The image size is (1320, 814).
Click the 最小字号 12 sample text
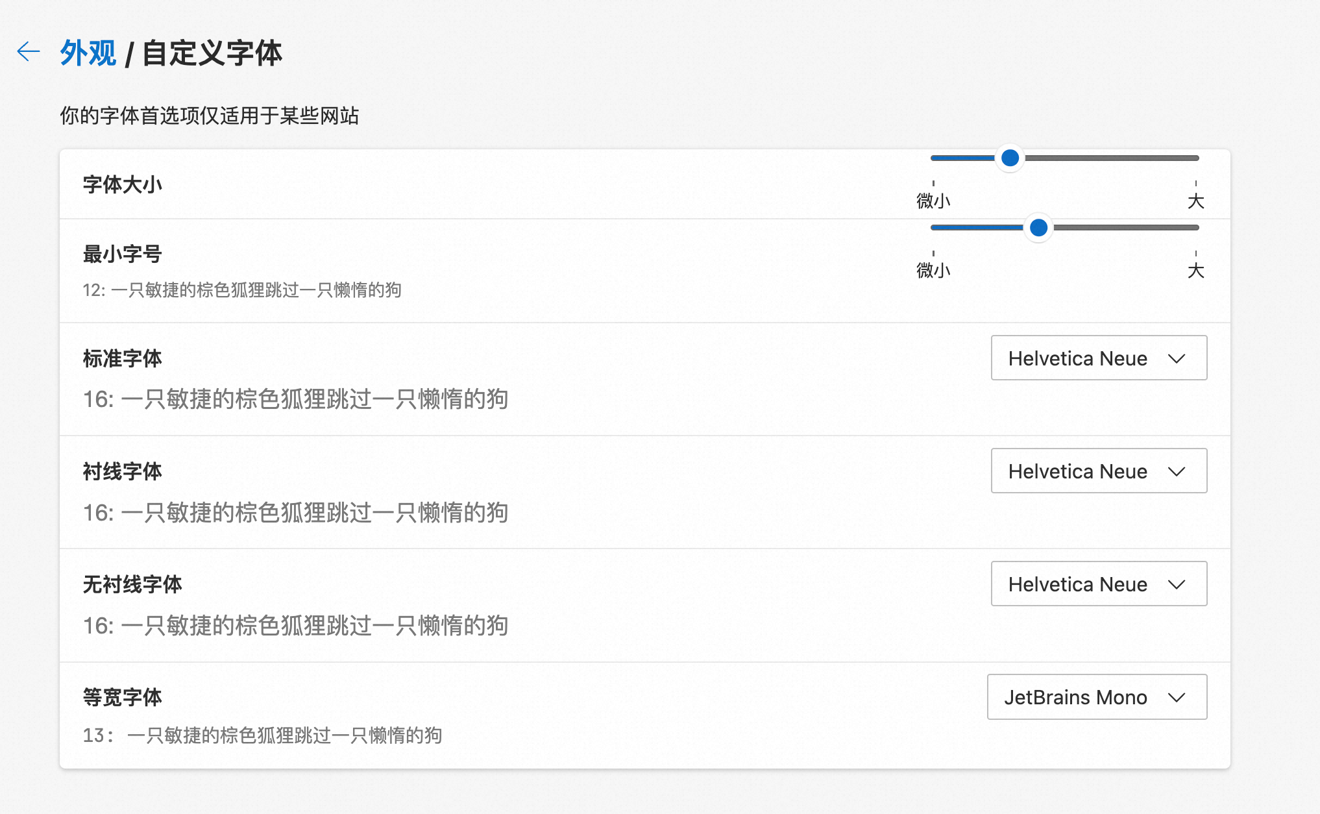pyautogui.click(x=241, y=290)
